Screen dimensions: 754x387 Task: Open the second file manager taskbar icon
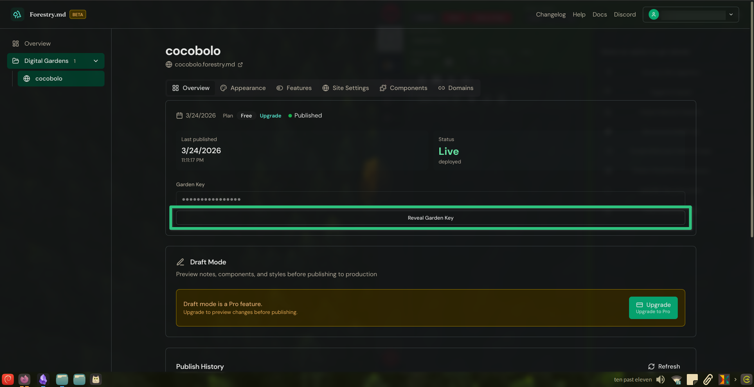point(79,379)
